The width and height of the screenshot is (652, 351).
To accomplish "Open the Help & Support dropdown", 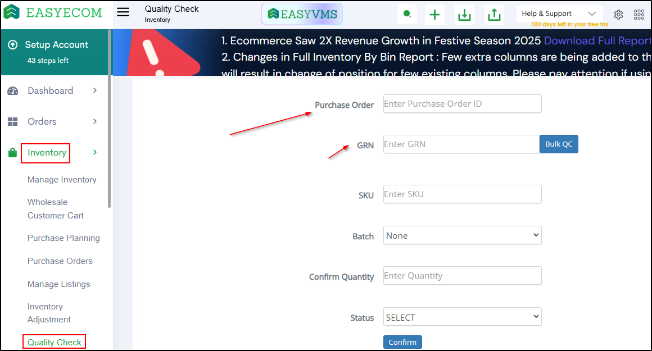I will (x=559, y=13).
